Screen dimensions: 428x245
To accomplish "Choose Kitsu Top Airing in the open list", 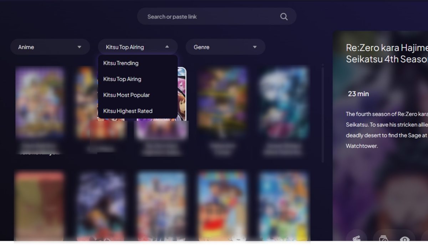I will tap(138, 79).
